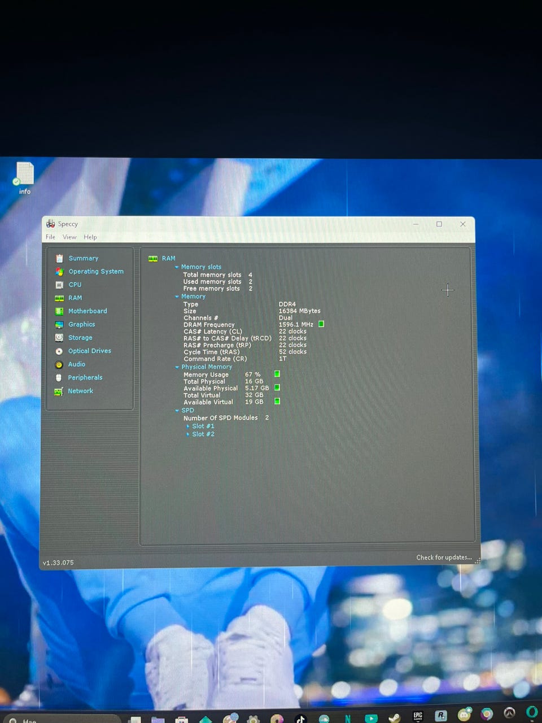The image size is (542, 723).
Task: Click the Speccy title bar app icon
Action: coord(51,224)
